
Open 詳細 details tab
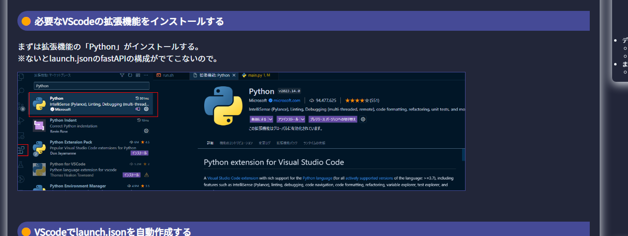coord(210,143)
